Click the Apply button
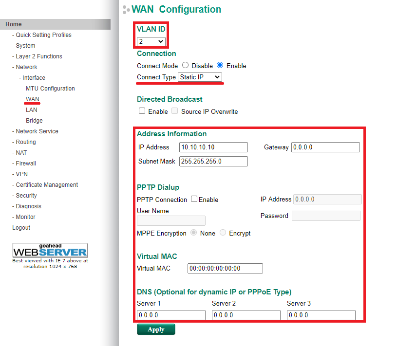Viewport: 416px width, 346px height. click(x=156, y=329)
